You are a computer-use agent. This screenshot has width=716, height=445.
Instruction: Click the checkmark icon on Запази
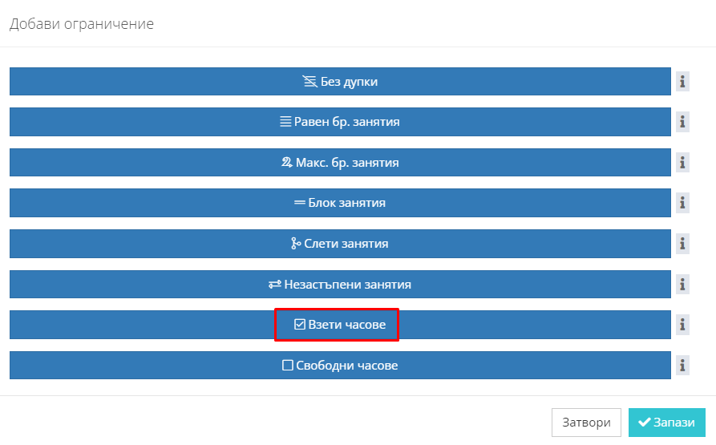(645, 423)
